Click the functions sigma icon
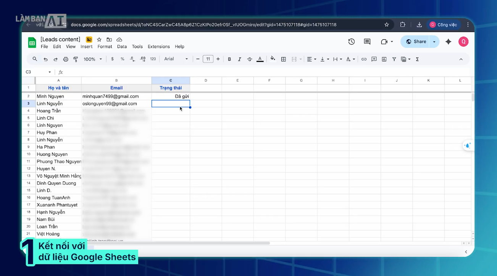The image size is (497, 276). point(417,59)
